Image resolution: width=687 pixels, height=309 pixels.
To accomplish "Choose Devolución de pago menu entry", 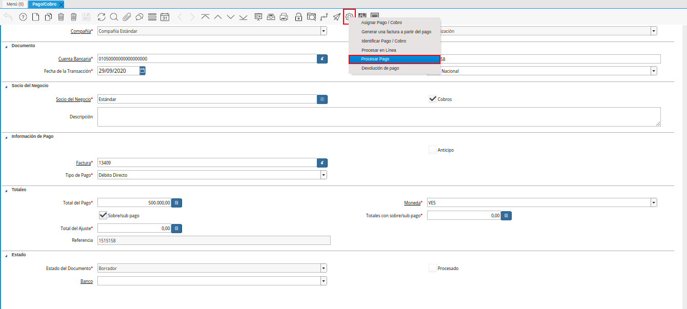I will click(x=380, y=68).
